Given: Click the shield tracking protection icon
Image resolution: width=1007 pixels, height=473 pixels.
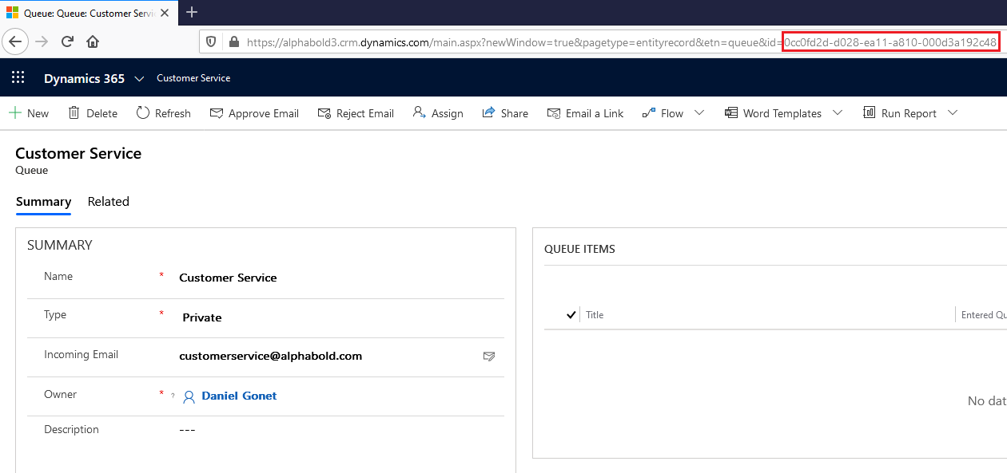Looking at the screenshot, I should click(x=212, y=41).
